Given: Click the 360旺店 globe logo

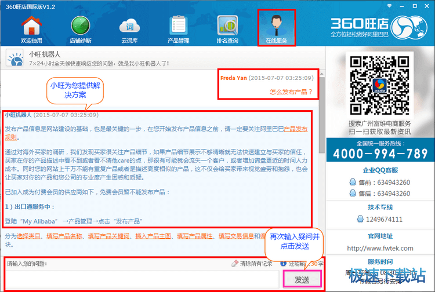Looking at the screenshot, I should [409, 27].
